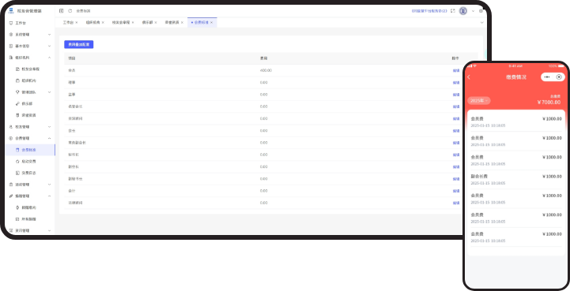570x291 pixels.
Task: Open the 2025年 year dropdown on phone
Action: click(479, 100)
